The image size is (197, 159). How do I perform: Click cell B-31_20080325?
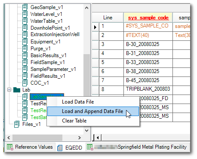pyautogui.click(x=148, y=54)
